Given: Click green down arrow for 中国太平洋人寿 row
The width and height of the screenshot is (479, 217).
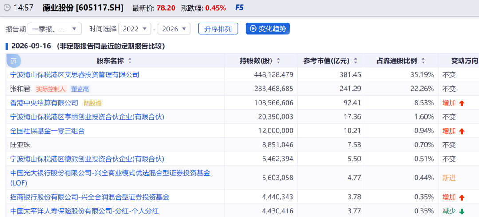Looking at the screenshot, I should [x=462, y=211].
